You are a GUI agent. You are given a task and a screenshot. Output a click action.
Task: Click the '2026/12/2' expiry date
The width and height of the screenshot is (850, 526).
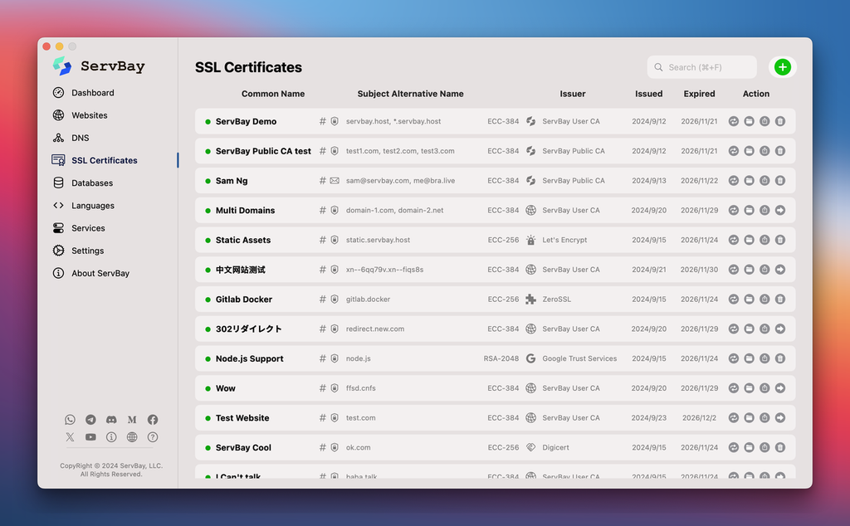pos(699,417)
